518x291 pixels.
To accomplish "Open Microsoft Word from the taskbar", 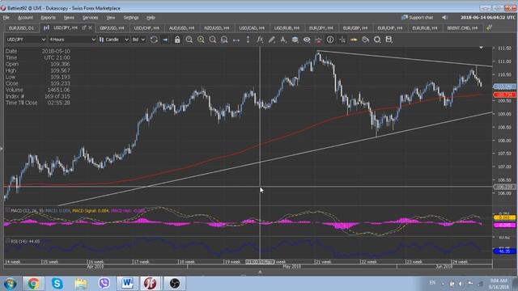I will pos(127,284).
